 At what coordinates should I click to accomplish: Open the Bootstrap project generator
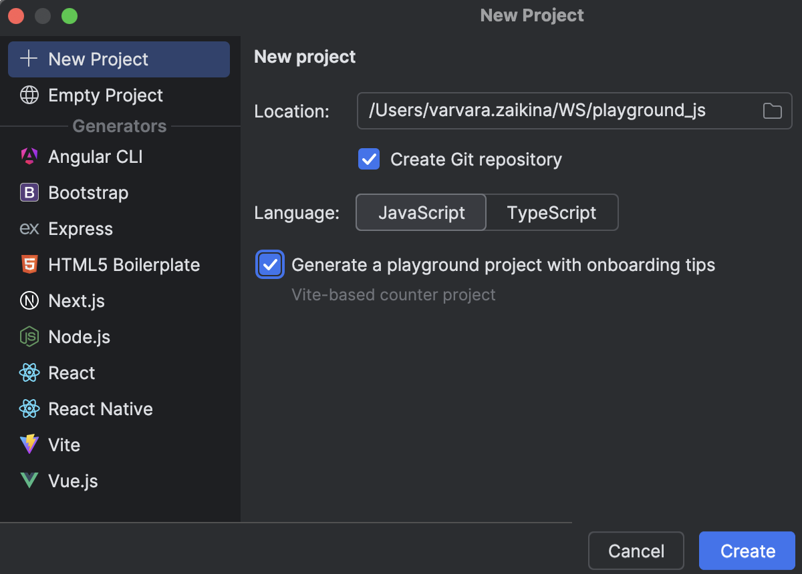tap(88, 192)
